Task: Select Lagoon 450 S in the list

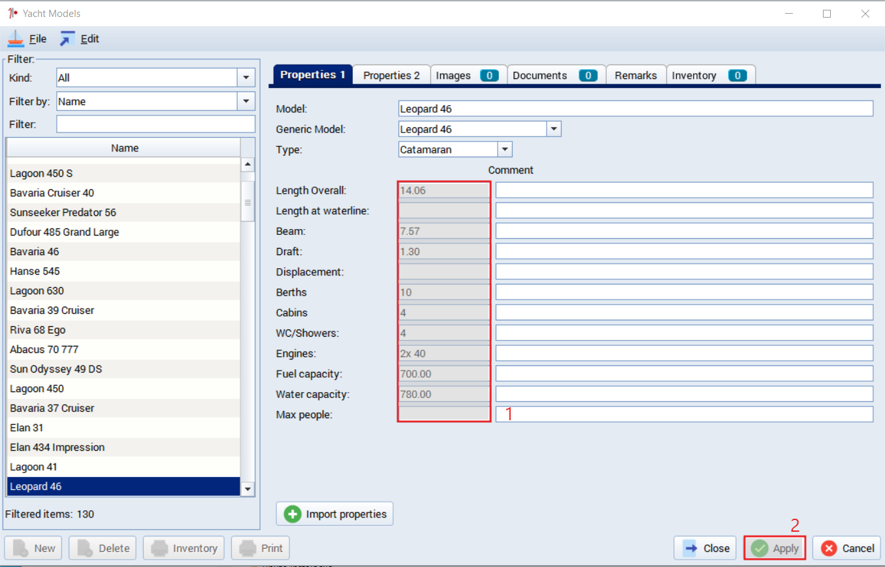Action: click(x=123, y=174)
